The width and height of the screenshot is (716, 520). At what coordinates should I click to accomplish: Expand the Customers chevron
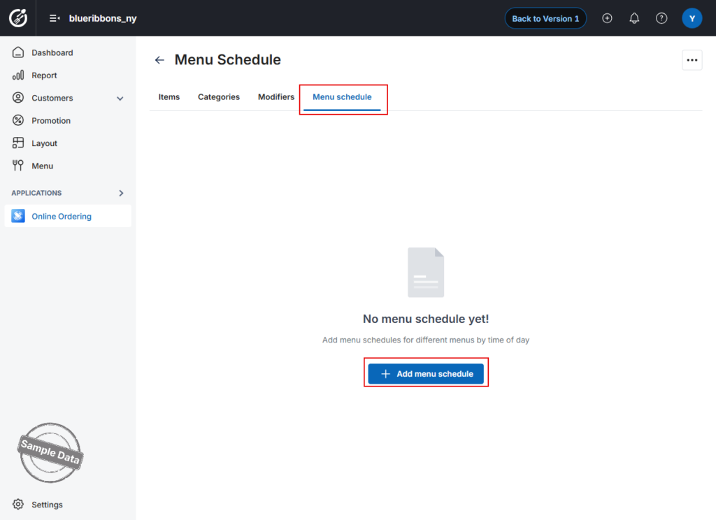pyautogui.click(x=120, y=98)
